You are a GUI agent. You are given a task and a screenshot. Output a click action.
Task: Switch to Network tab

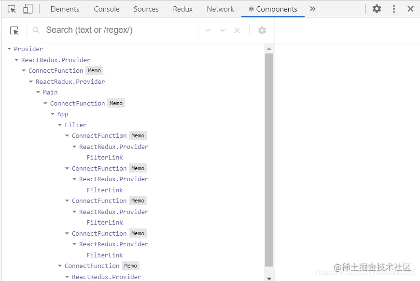coord(220,9)
